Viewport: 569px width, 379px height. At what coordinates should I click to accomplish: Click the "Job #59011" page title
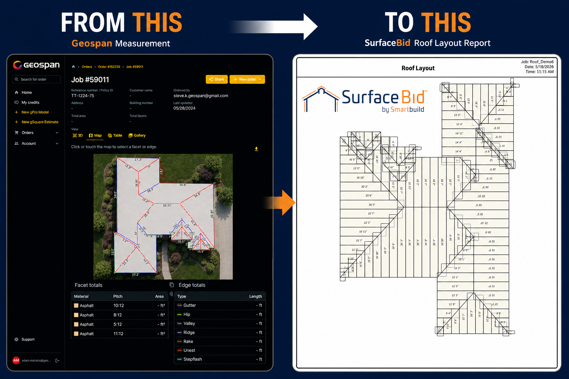coord(90,80)
